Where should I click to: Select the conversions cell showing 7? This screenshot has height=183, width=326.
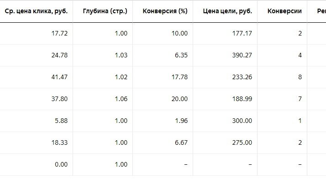pyautogui.click(x=300, y=99)
